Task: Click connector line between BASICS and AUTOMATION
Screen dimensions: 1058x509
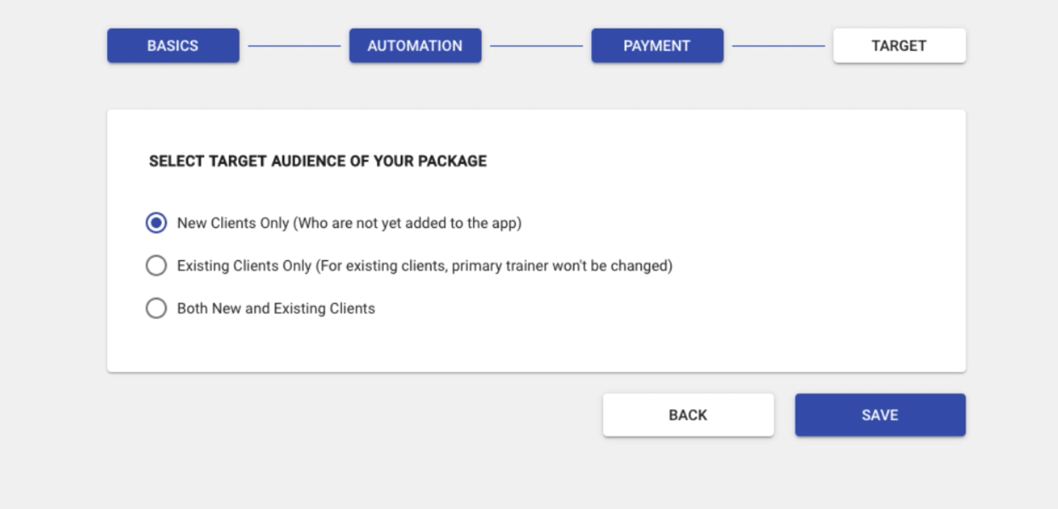Action: point(294,46)
